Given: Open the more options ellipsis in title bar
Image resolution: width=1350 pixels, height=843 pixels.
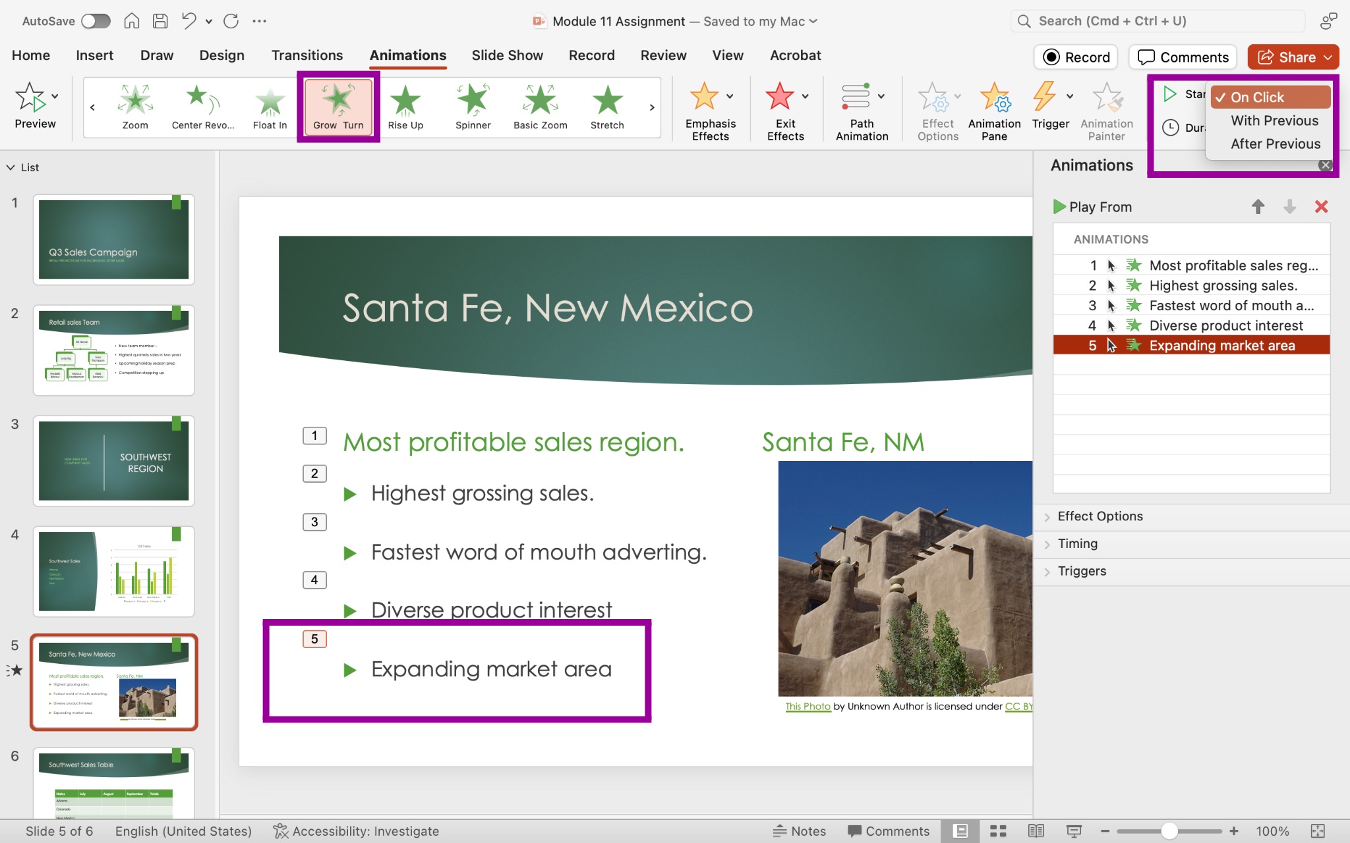Looking at the screenshot, I should tap(259, 21).
